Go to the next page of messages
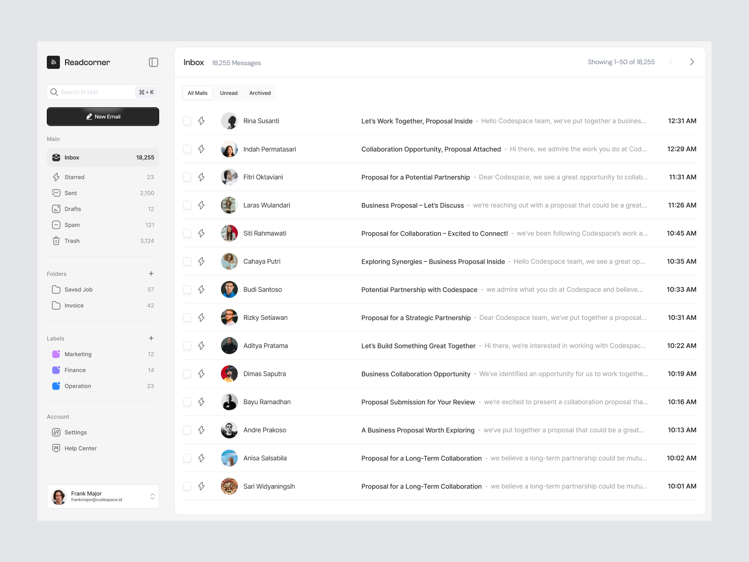 (692, 61)
